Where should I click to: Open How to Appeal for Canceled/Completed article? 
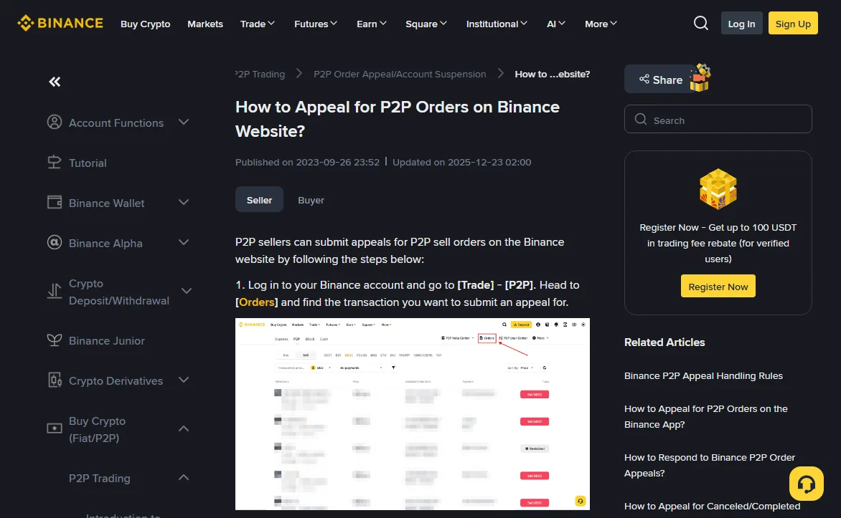[x=712, y=506]
